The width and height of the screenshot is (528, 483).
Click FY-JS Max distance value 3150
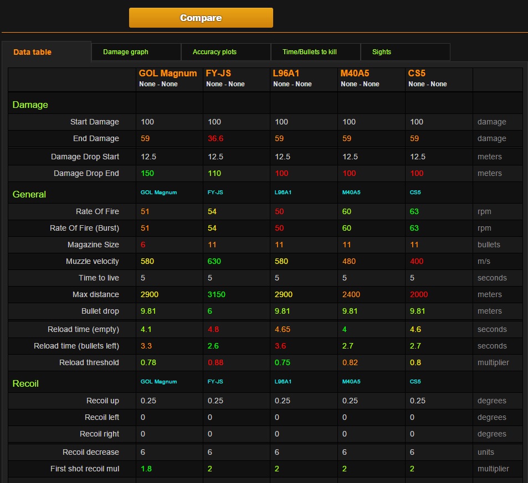(x=216, y=294)
